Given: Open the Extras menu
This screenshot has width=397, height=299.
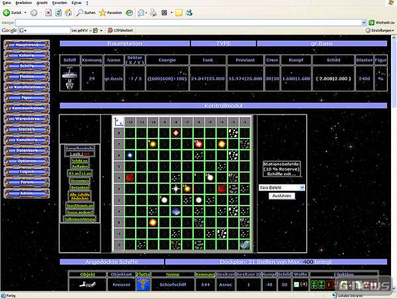Looking at the screenshot, I should click(x=77, y=3).
